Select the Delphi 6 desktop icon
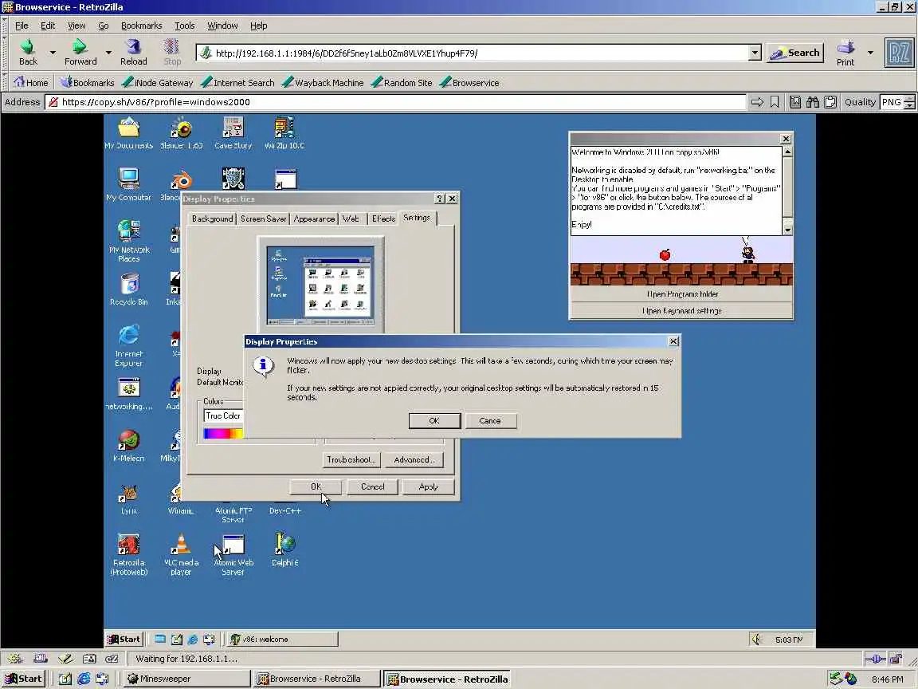The image size is (918, 689). click(x=285, y=549)
